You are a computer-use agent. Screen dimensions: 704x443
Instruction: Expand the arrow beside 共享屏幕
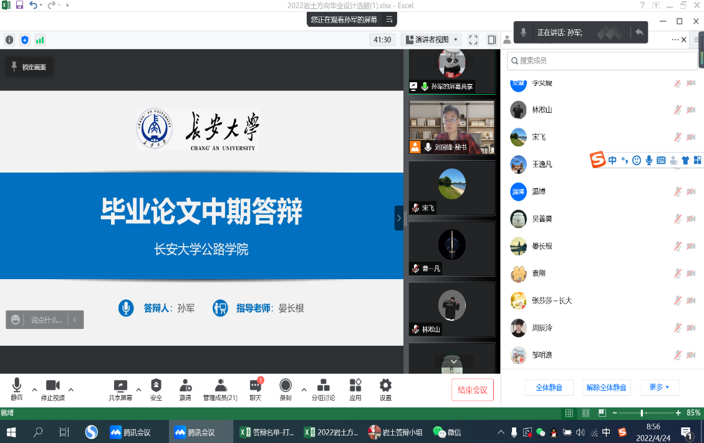pos(138,389)
